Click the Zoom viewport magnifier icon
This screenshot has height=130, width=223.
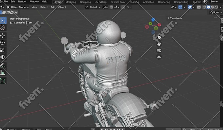(159, 38)
